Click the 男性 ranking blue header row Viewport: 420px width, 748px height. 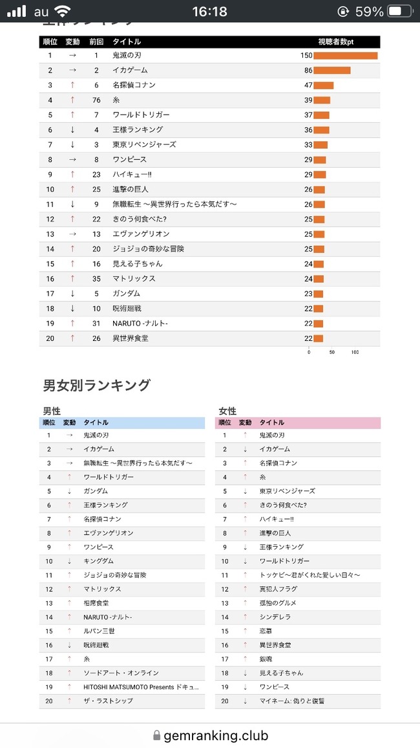[x=122, y=423]
